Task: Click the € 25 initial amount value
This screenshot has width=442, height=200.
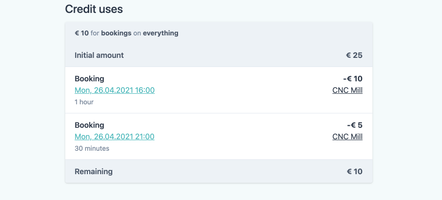Action: click(x=354, y=56)
